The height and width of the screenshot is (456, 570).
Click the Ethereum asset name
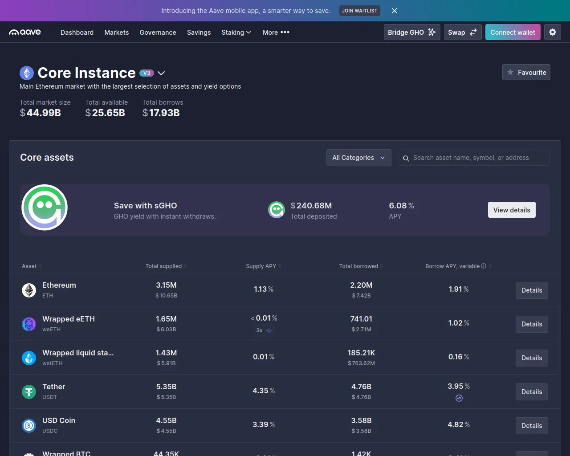point(59,285)
